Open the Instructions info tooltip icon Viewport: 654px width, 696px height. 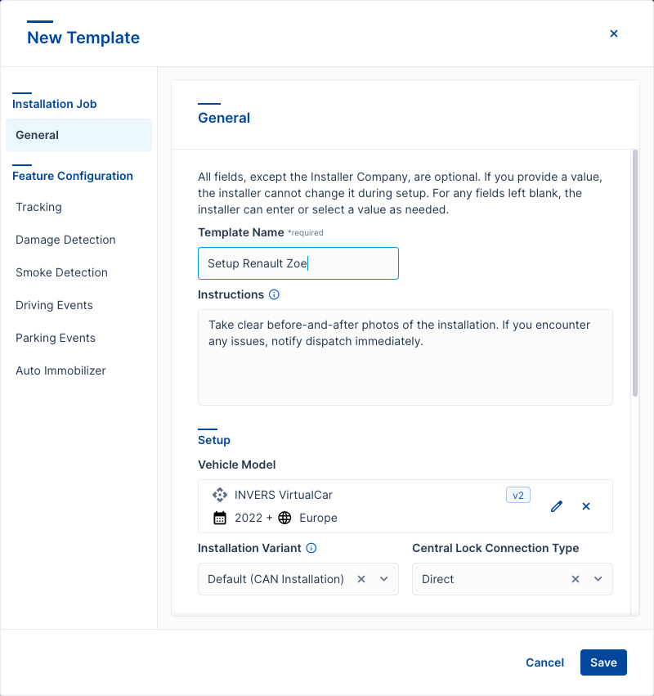coord(273,294)
